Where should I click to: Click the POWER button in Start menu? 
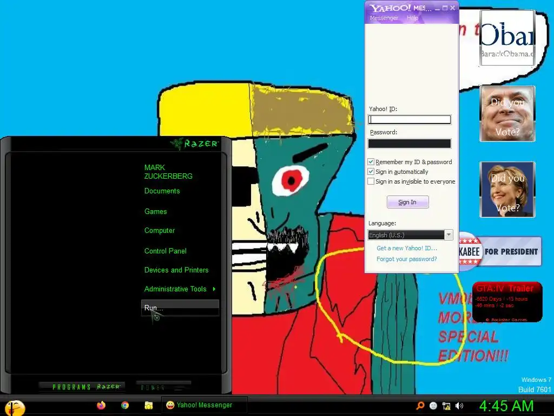(x=163, y=387)
